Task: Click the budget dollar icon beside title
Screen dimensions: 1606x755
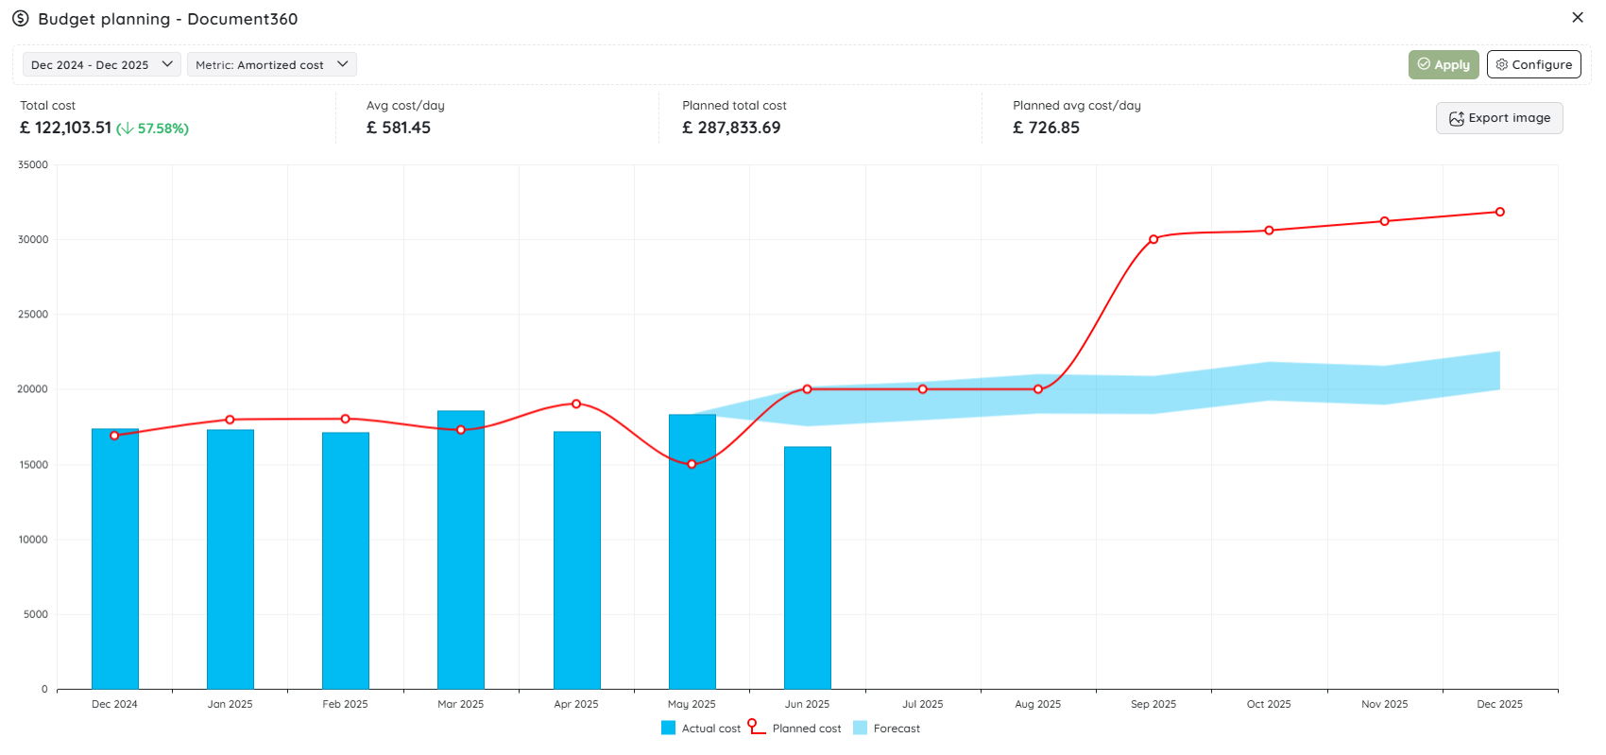Action: tap(21, 19)
